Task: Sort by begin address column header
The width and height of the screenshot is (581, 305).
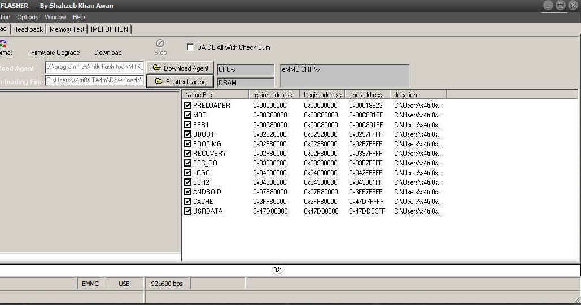Action: [322, 95]
